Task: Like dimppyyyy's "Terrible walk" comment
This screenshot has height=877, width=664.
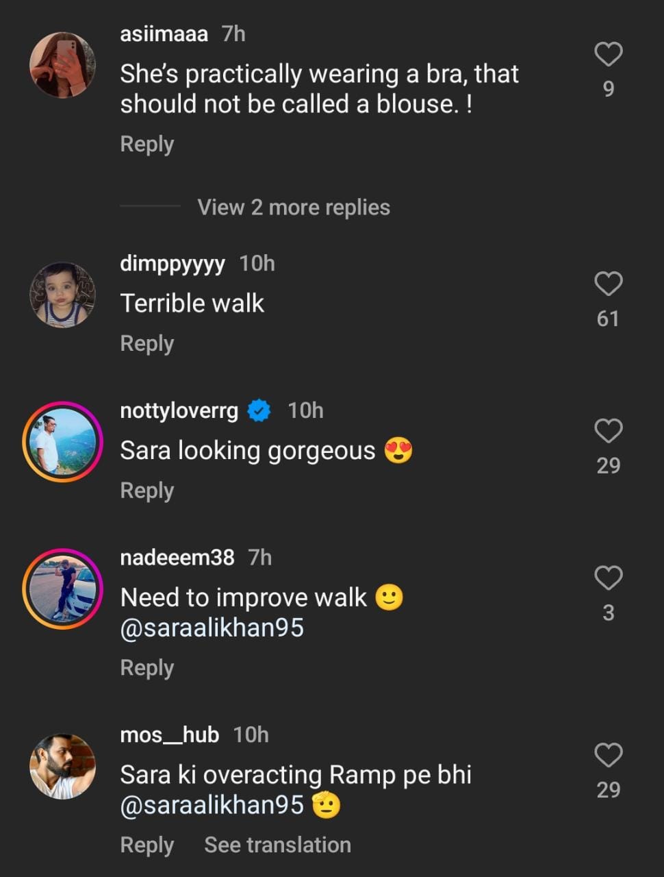Action: click(608, 284)
